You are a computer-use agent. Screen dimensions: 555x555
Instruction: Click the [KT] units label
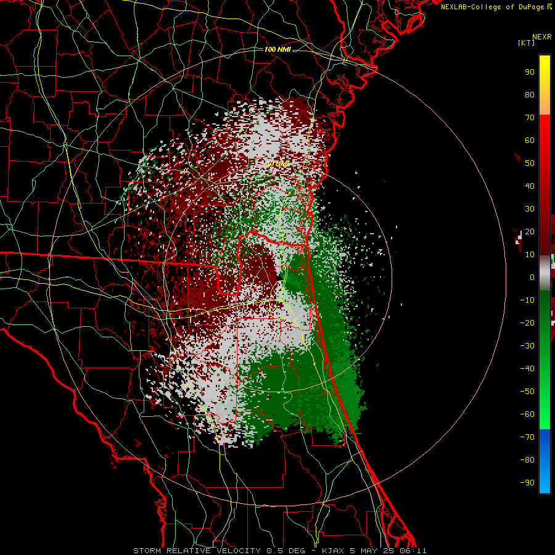coord(527,43)
